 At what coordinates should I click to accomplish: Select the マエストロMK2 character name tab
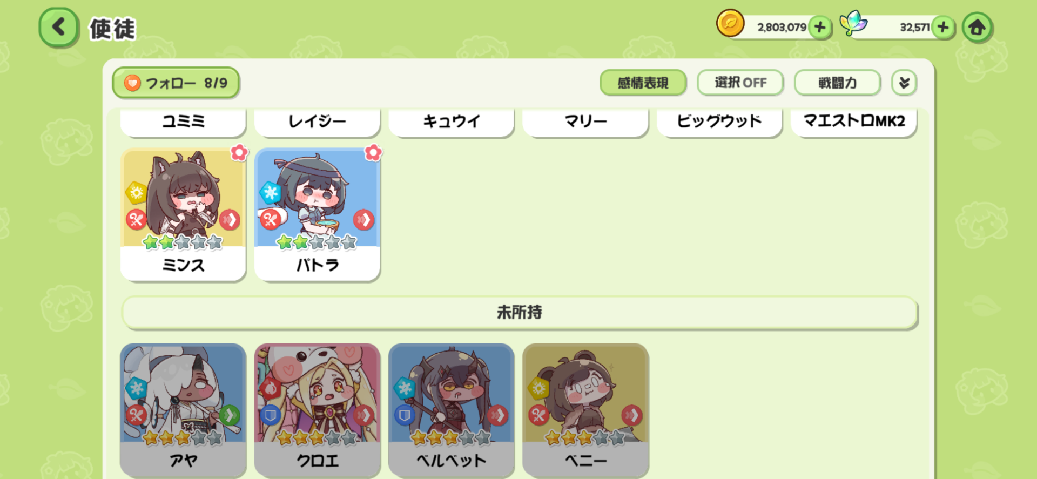[854, 121]
